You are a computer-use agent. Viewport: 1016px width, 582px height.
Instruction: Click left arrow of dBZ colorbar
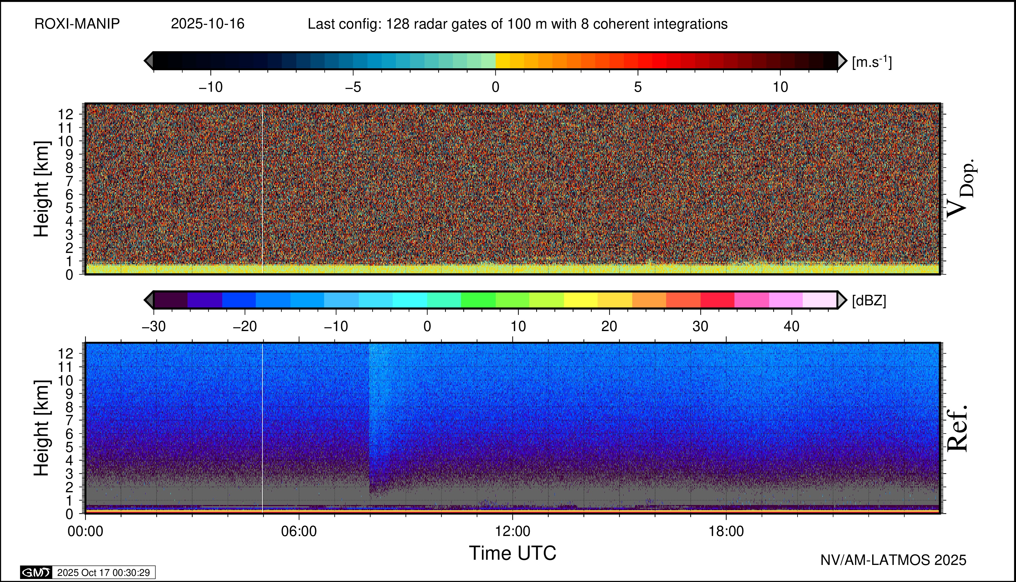(x=149, y=300)
